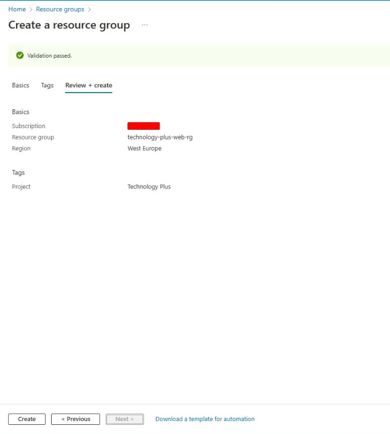Click the Create a resource group title

point(69,25)
